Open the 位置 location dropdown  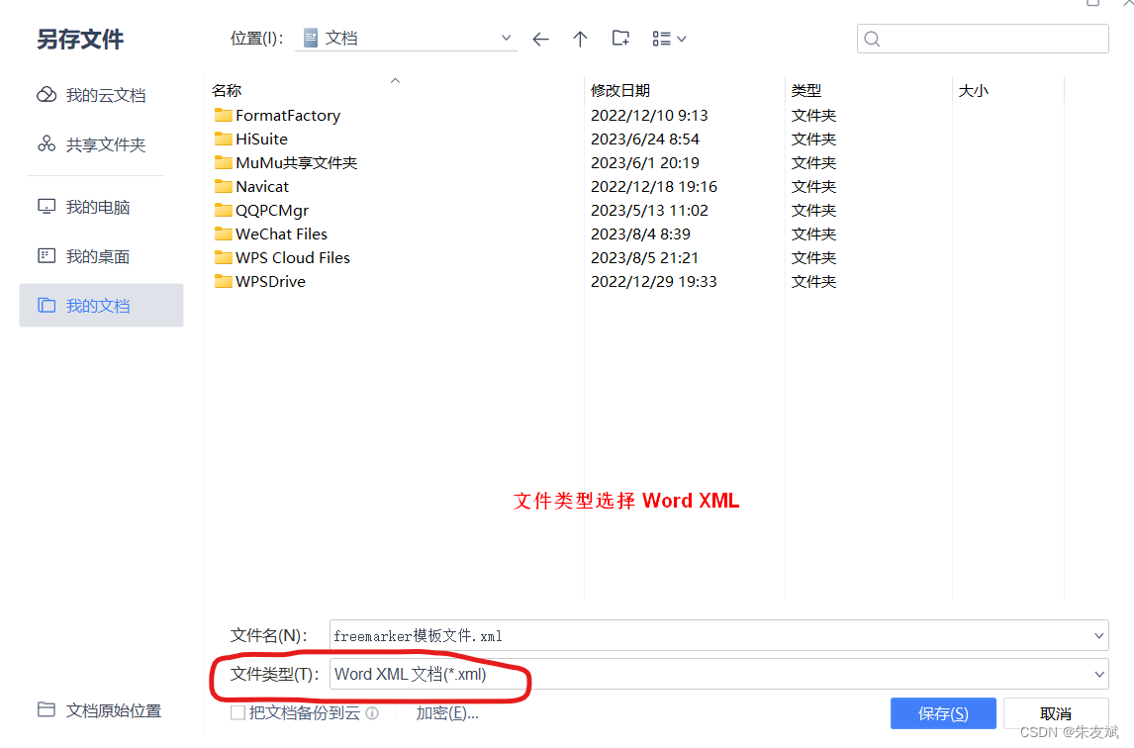click(506, 38)
